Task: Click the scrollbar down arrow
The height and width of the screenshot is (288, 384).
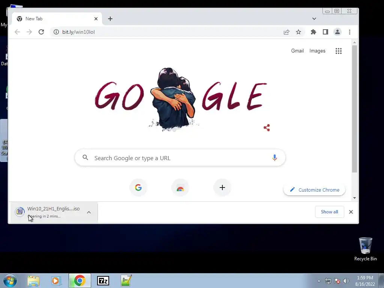Action: coord(354,198)
